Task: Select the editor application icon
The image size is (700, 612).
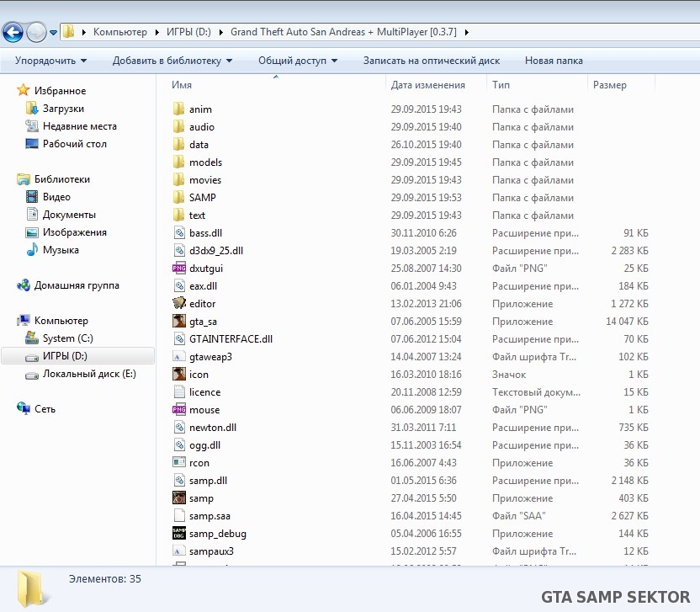Action: (x=179, y=303)
